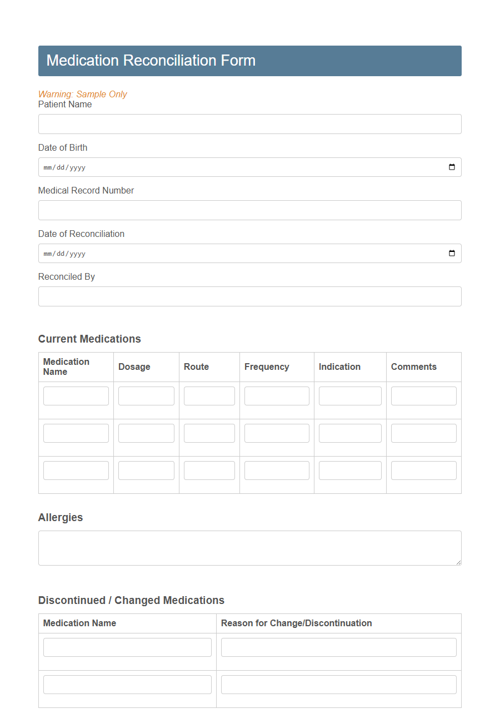500x723 pixels.
Task: Click the first Route cell input
Action: tap(209, 395)
